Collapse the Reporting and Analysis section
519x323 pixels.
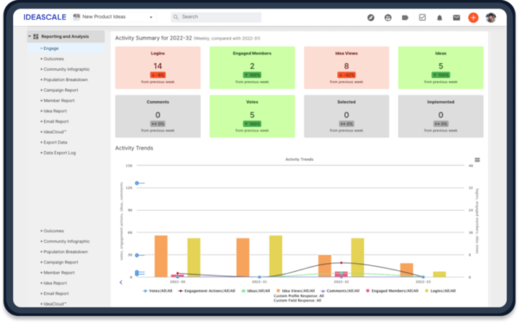pos(29,36)
